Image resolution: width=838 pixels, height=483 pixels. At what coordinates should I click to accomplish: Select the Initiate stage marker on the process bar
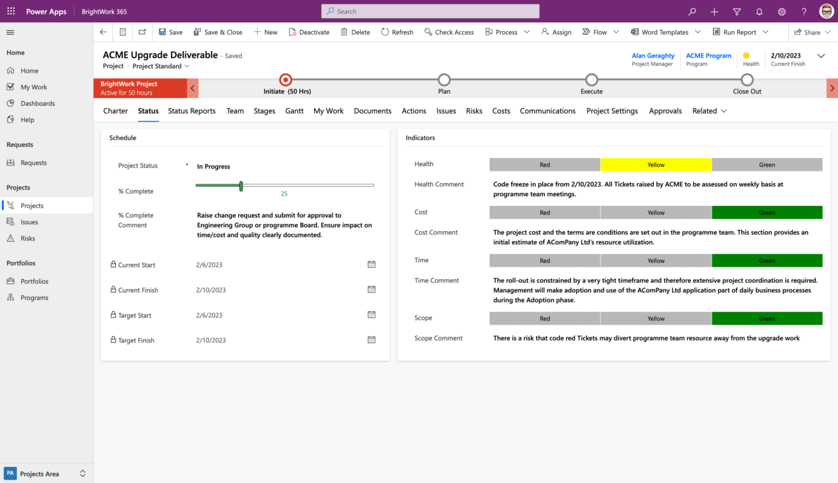(285, 81)
